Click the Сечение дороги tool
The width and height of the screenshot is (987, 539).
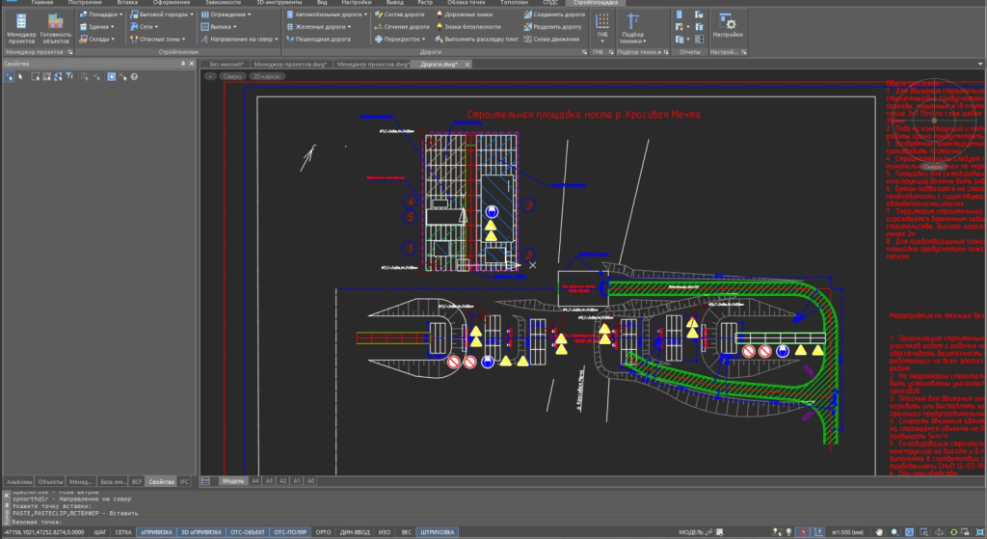point(405,27)
